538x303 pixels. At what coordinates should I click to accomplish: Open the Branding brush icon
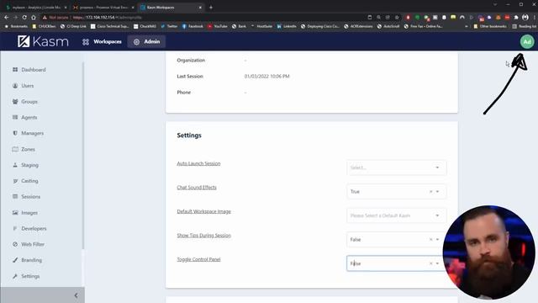[15, 260]
